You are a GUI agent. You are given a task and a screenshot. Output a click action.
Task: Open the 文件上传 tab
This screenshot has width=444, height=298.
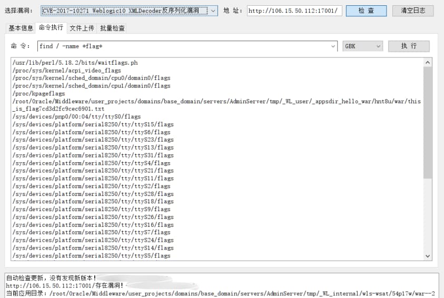pyautogui.click(x=82, y=28)
